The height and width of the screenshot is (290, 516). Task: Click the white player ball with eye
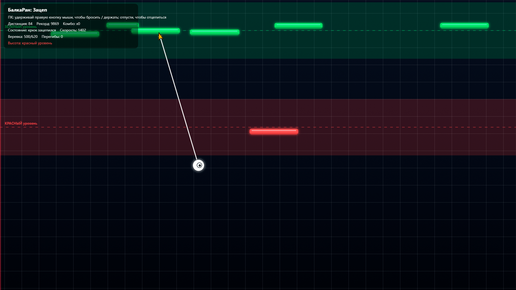(199, 165)
